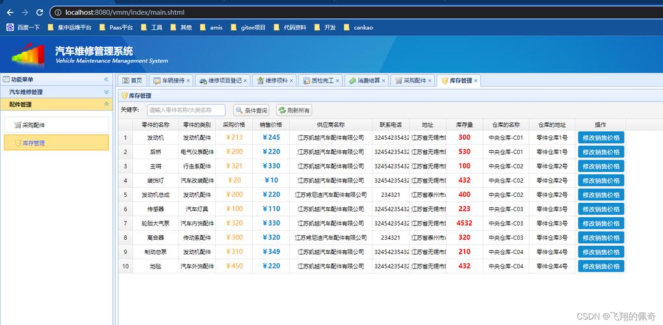The image size is (663, 325).
Task: Switch to the 首页 tab
Action: point(133,81)
